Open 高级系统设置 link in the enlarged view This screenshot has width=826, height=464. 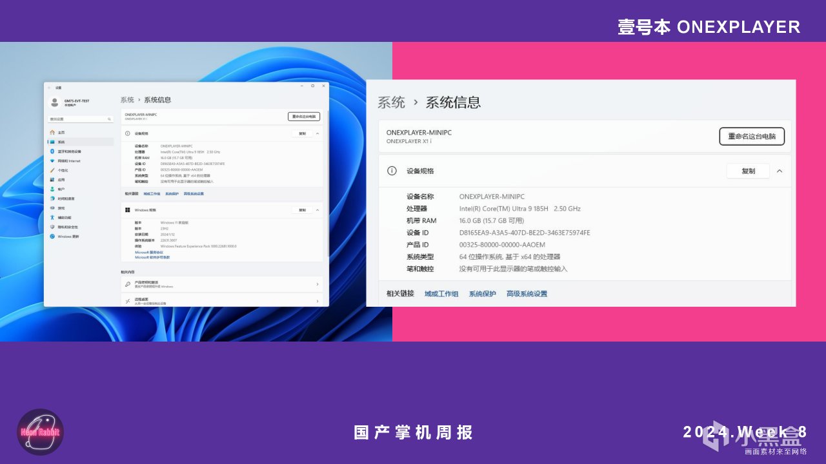[x=527, y=294]
